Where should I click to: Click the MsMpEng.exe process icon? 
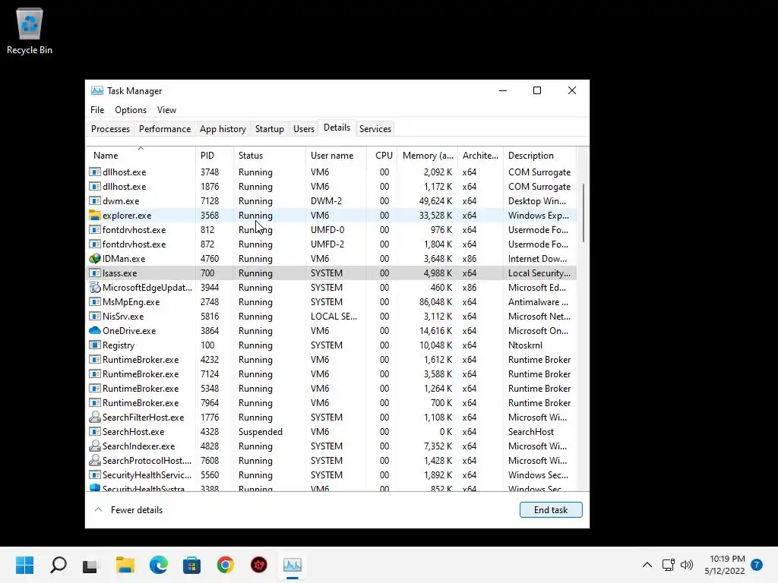(95, 301)
